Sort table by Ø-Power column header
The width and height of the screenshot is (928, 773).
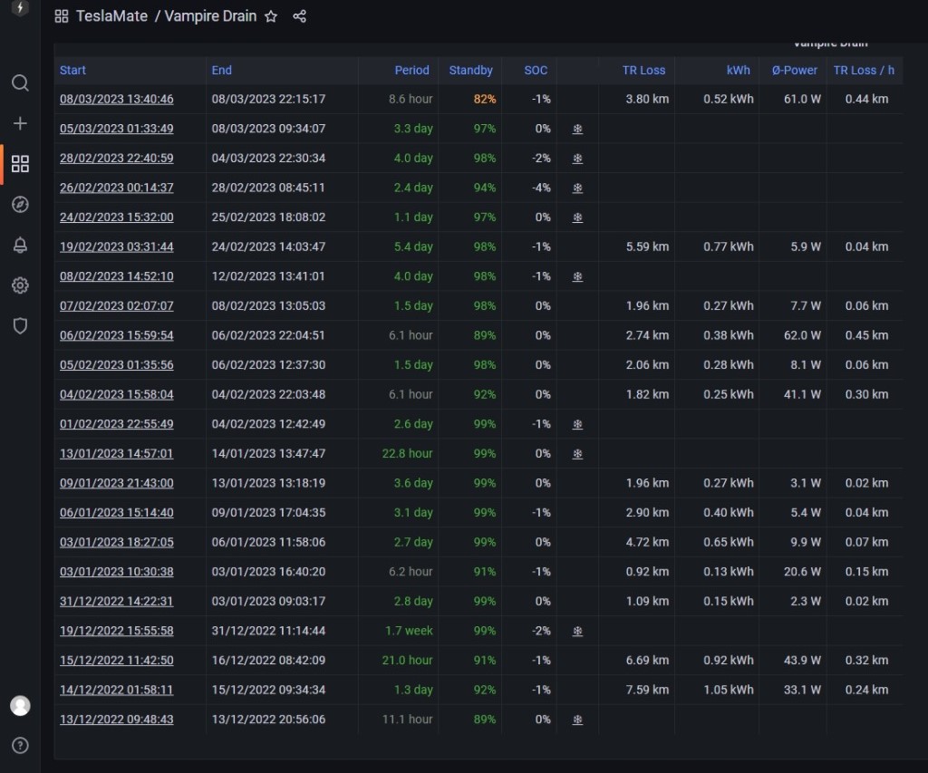click(794, 70)
